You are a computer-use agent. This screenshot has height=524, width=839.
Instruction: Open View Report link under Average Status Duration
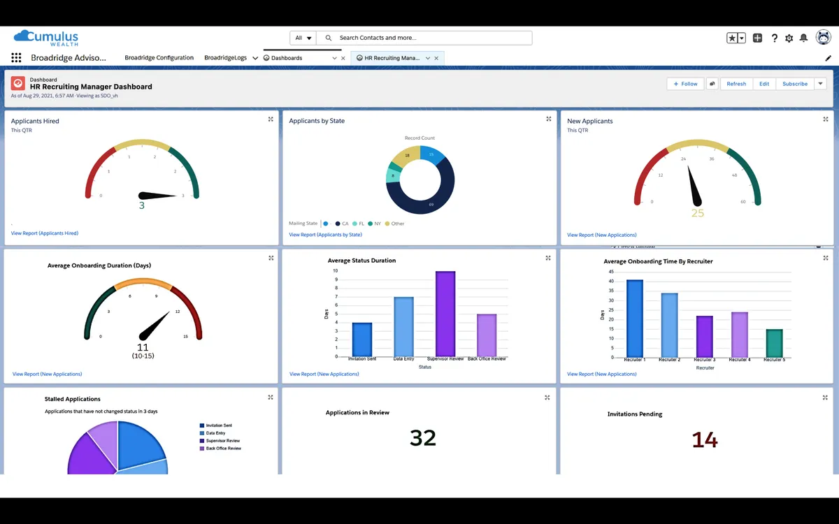point(324,374)
